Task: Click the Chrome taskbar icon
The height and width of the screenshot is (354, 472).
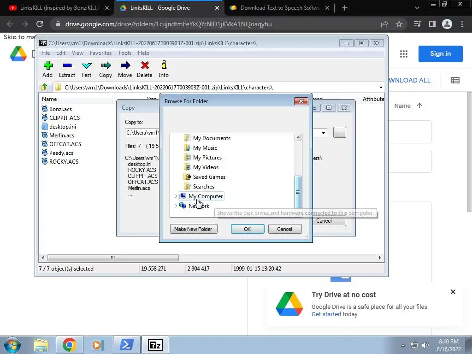Action: [x=69, y=345]
